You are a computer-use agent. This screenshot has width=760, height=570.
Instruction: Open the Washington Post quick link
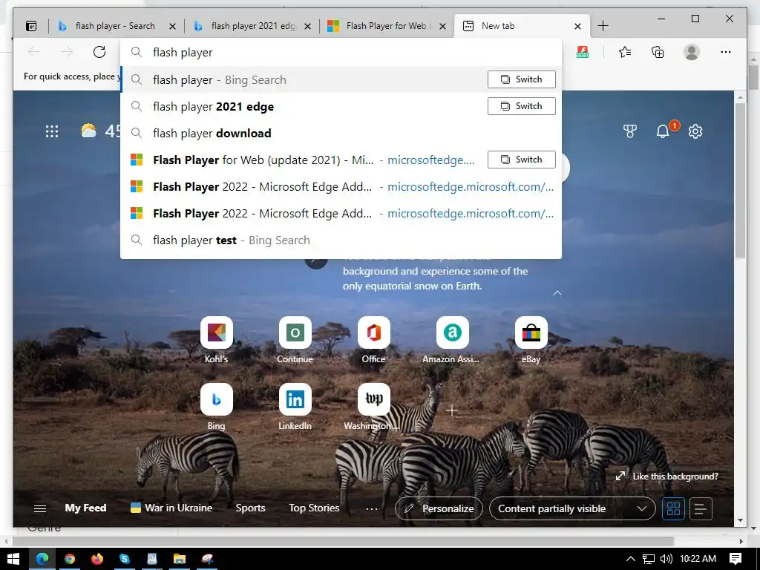pyautogui.click(x=374, y=399)
